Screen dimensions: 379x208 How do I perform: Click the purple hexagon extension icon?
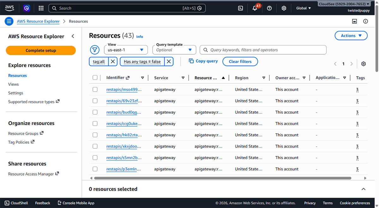27,8
